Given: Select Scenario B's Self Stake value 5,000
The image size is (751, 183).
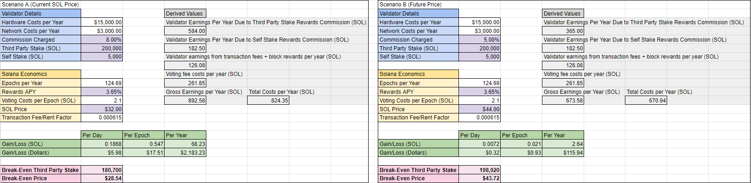Looking at the screenshot, I should click(480, 57).
